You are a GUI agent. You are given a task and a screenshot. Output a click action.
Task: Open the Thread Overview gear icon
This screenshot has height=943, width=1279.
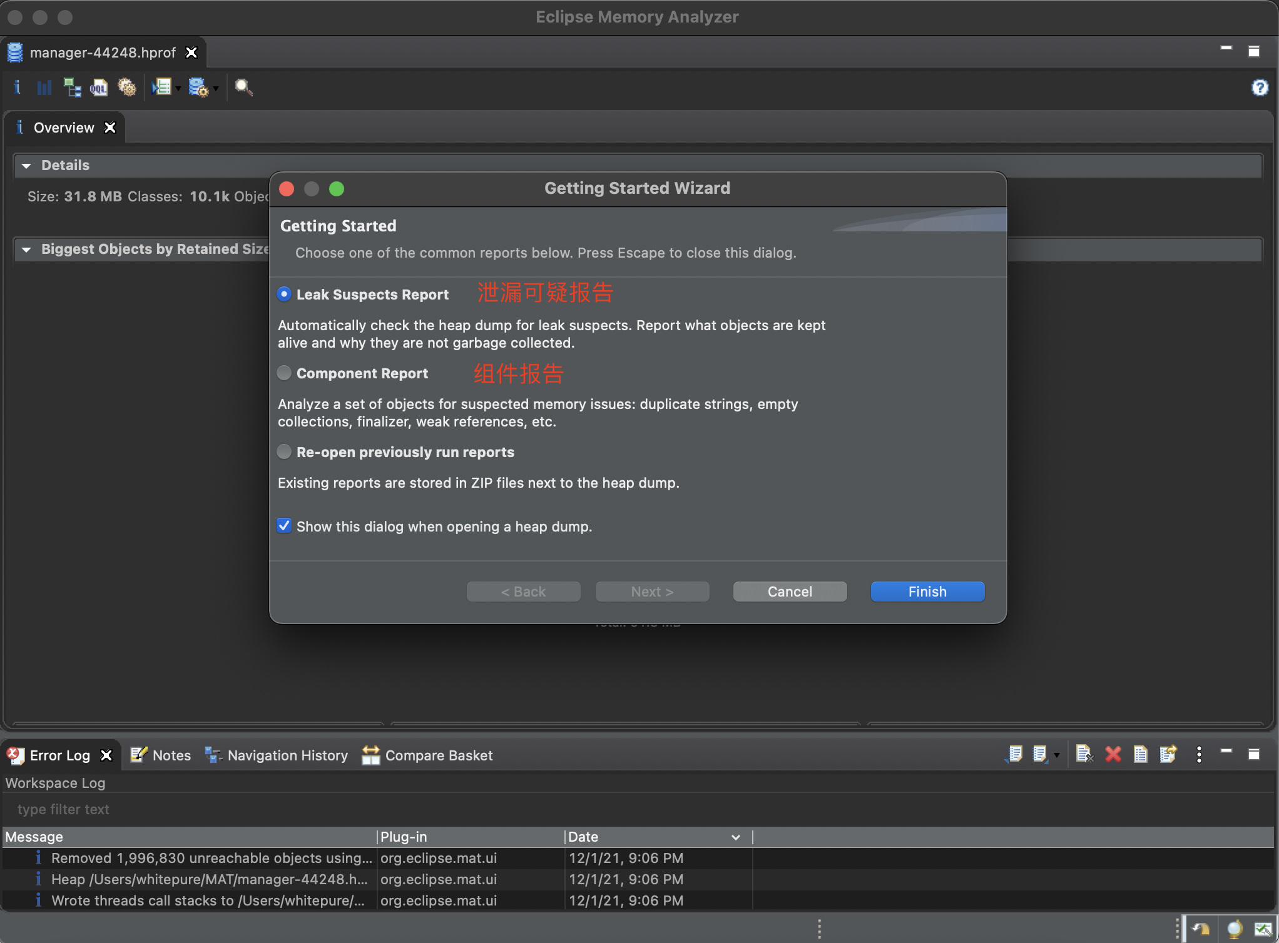[x=127, y=88]
